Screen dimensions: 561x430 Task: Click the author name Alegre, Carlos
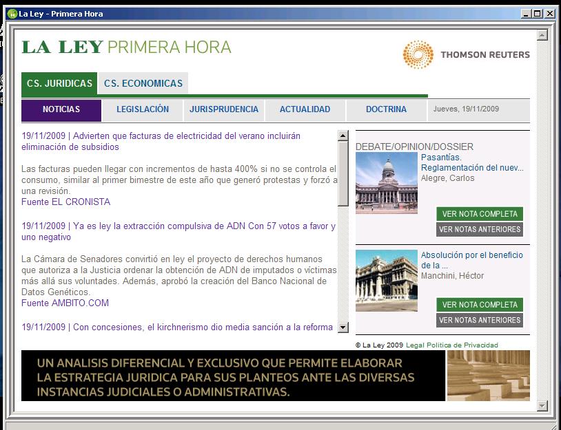[447, 178]
